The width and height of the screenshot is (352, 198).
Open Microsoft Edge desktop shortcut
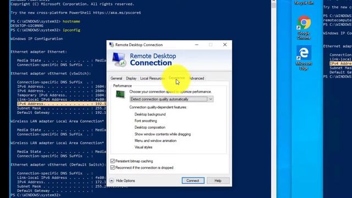(304, 58)
